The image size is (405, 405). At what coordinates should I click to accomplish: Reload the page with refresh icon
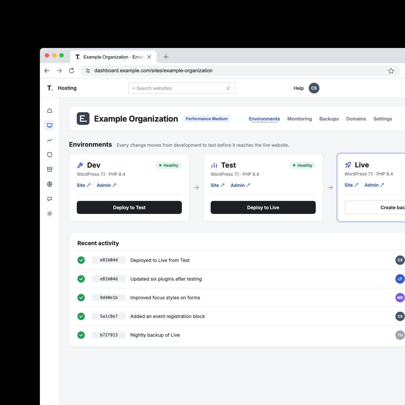point(72,71)
